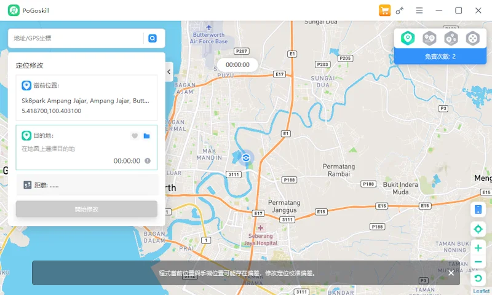Image resolution: width=492 pixels, height=295 pixels.
Task: Open the saved locations folder icon
Action: 146,136
